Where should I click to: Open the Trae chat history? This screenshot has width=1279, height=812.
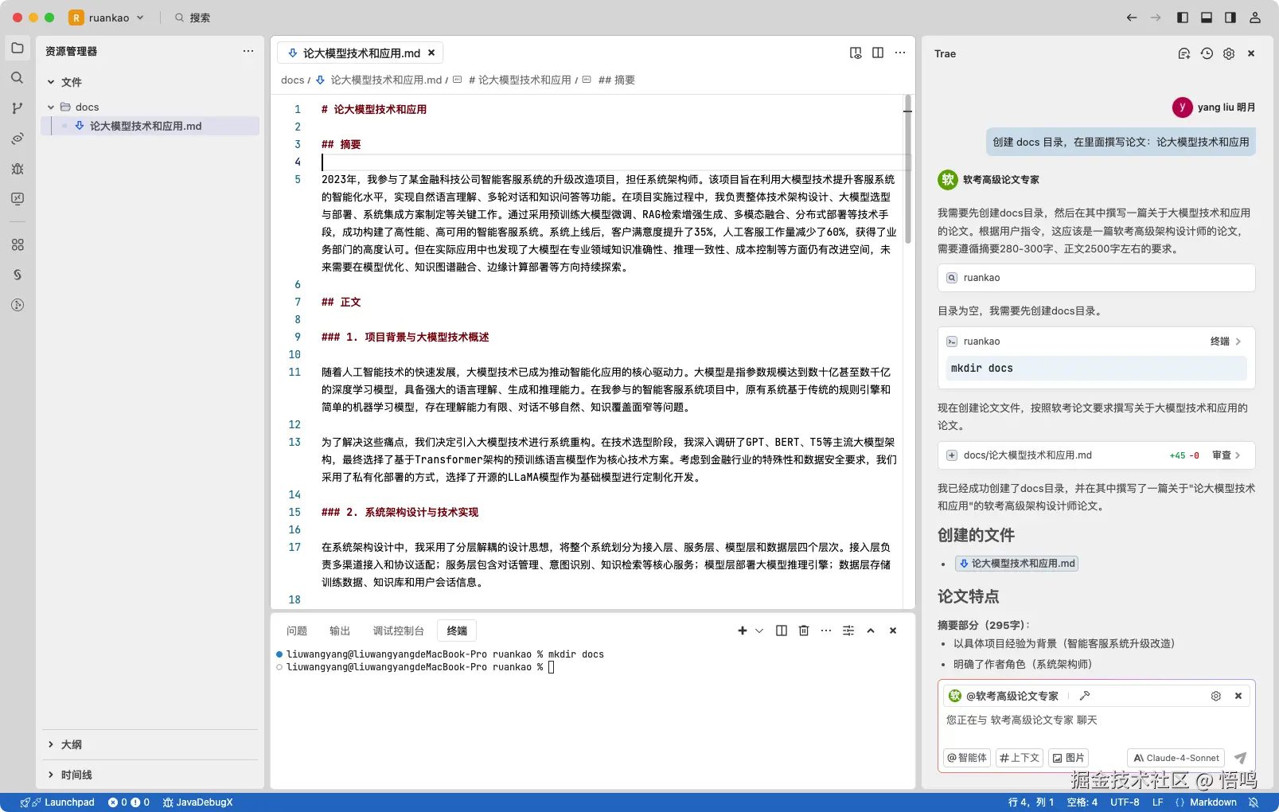(1207, 53)
